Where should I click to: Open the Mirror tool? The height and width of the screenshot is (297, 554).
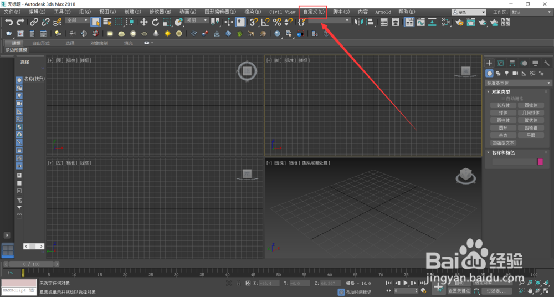tap(358, 22)
